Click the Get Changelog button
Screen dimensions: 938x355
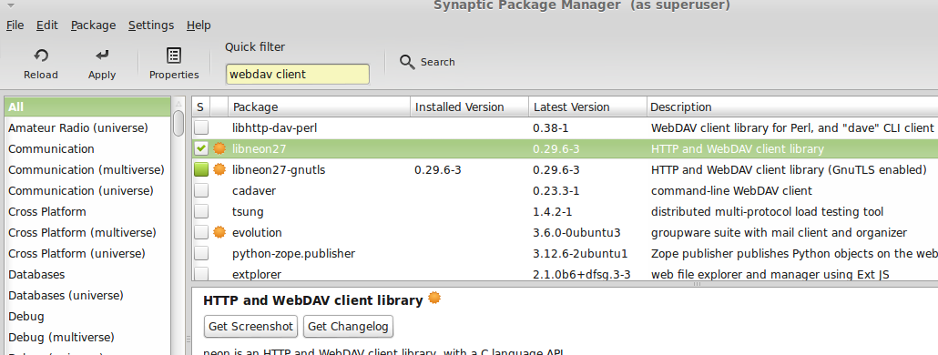[x=348, y=326]
